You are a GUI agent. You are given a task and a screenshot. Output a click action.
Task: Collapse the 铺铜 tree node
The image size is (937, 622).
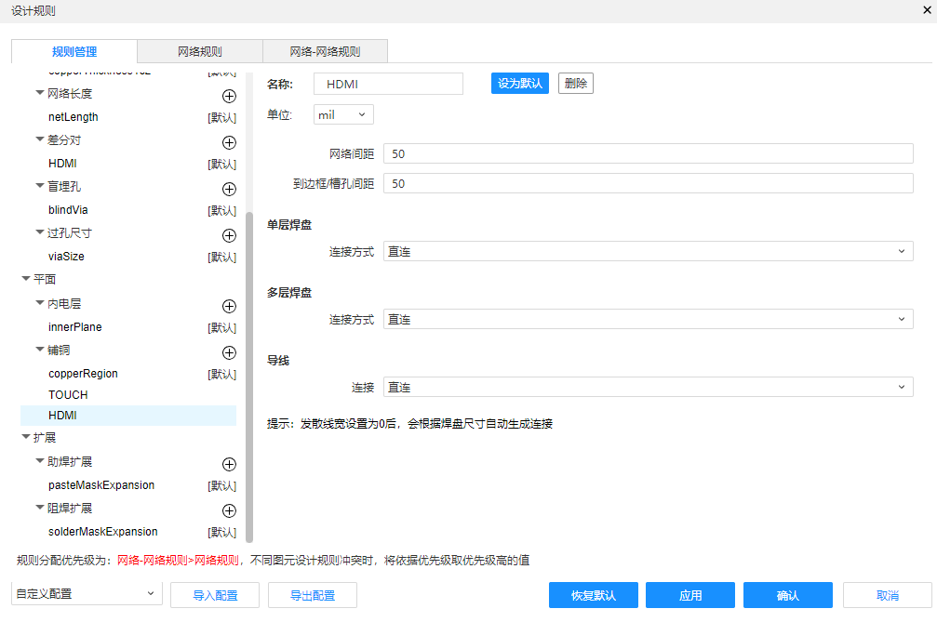point(40,350)
